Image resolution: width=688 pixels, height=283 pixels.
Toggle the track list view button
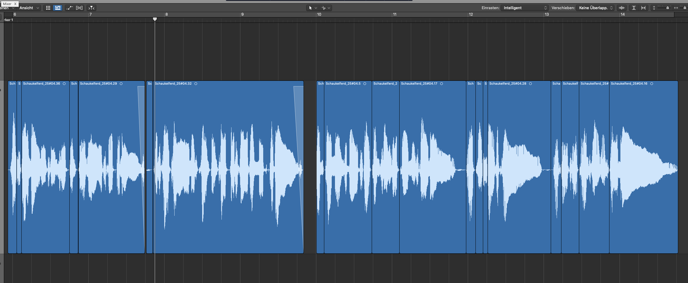click(58, 8)
